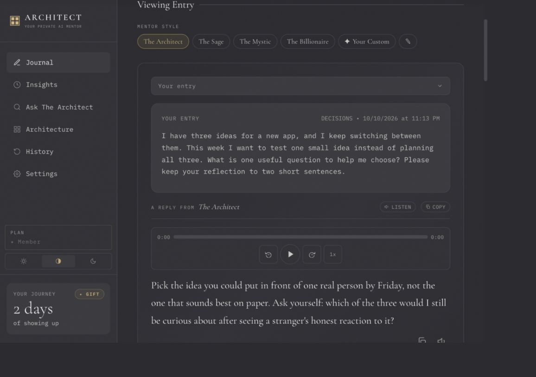Expand the Your entry dropdown
536x377 pixels.
pyautogui.click(x=300, y=86)
